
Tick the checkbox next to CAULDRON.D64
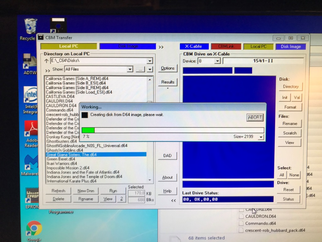click(241, 216)
